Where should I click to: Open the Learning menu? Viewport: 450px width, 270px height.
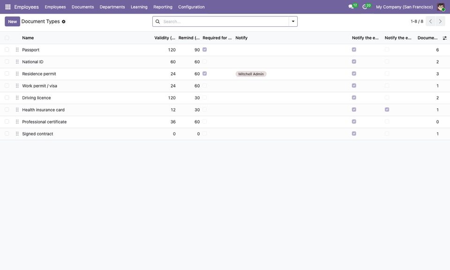pos(139,7)
